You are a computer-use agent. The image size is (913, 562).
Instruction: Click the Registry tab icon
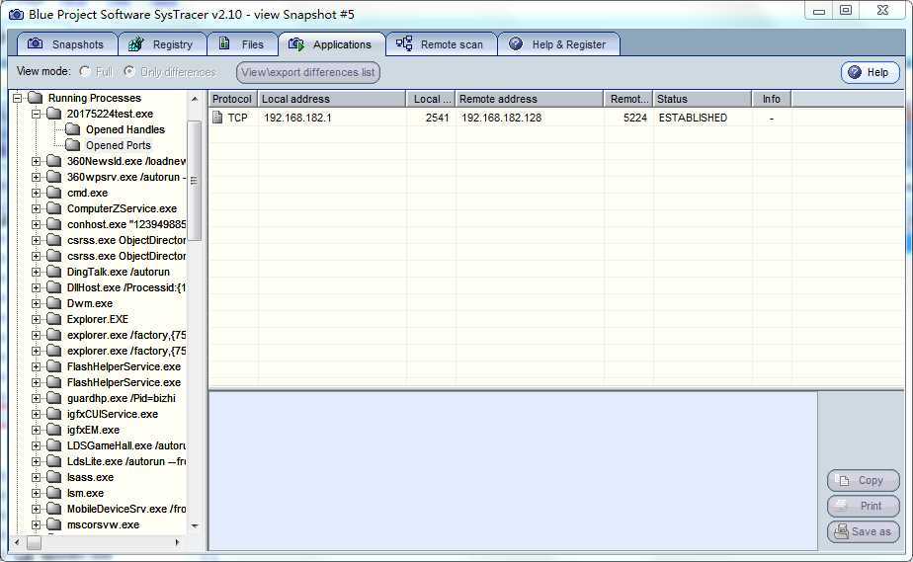pos(135,44)
